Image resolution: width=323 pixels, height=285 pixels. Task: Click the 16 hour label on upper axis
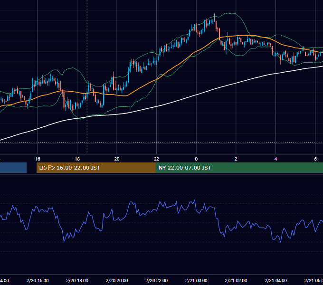tap(38, 159)
